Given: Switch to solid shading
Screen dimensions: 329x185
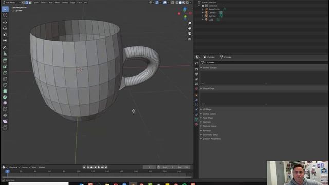Looking at the screenshot, I should coord(180,3).
